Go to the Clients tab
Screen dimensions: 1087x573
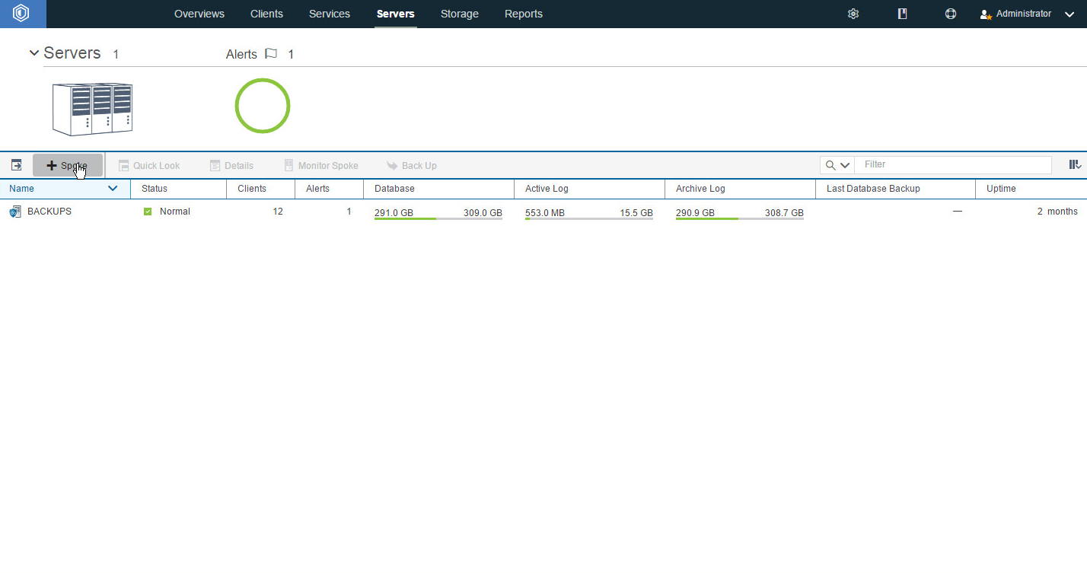[266, 14]
